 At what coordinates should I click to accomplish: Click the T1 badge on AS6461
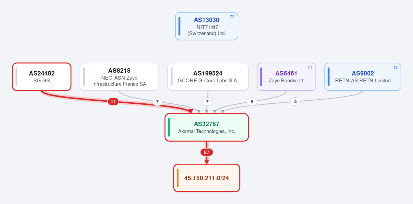click(x=310, y=68)
